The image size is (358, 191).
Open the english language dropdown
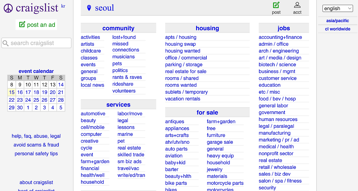(x=338, y=8)
